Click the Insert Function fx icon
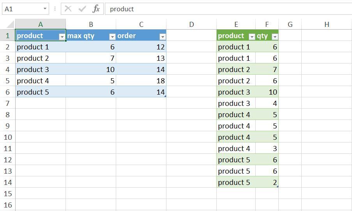Image resolution: width=352 pixels, height=211 pixels. [x=96, y=9]
